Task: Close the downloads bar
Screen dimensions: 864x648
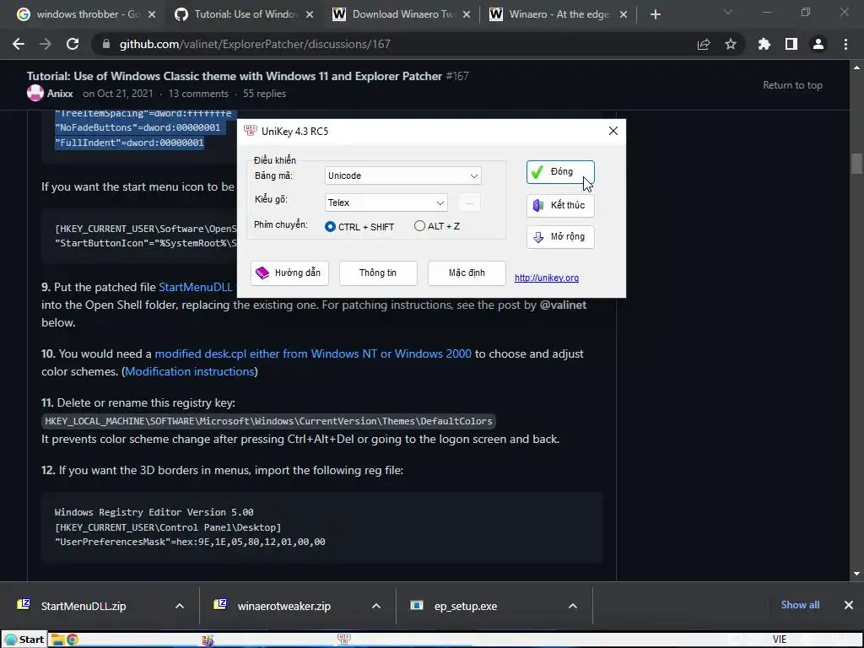Action: pyautogui.click(x=849, y=605)
